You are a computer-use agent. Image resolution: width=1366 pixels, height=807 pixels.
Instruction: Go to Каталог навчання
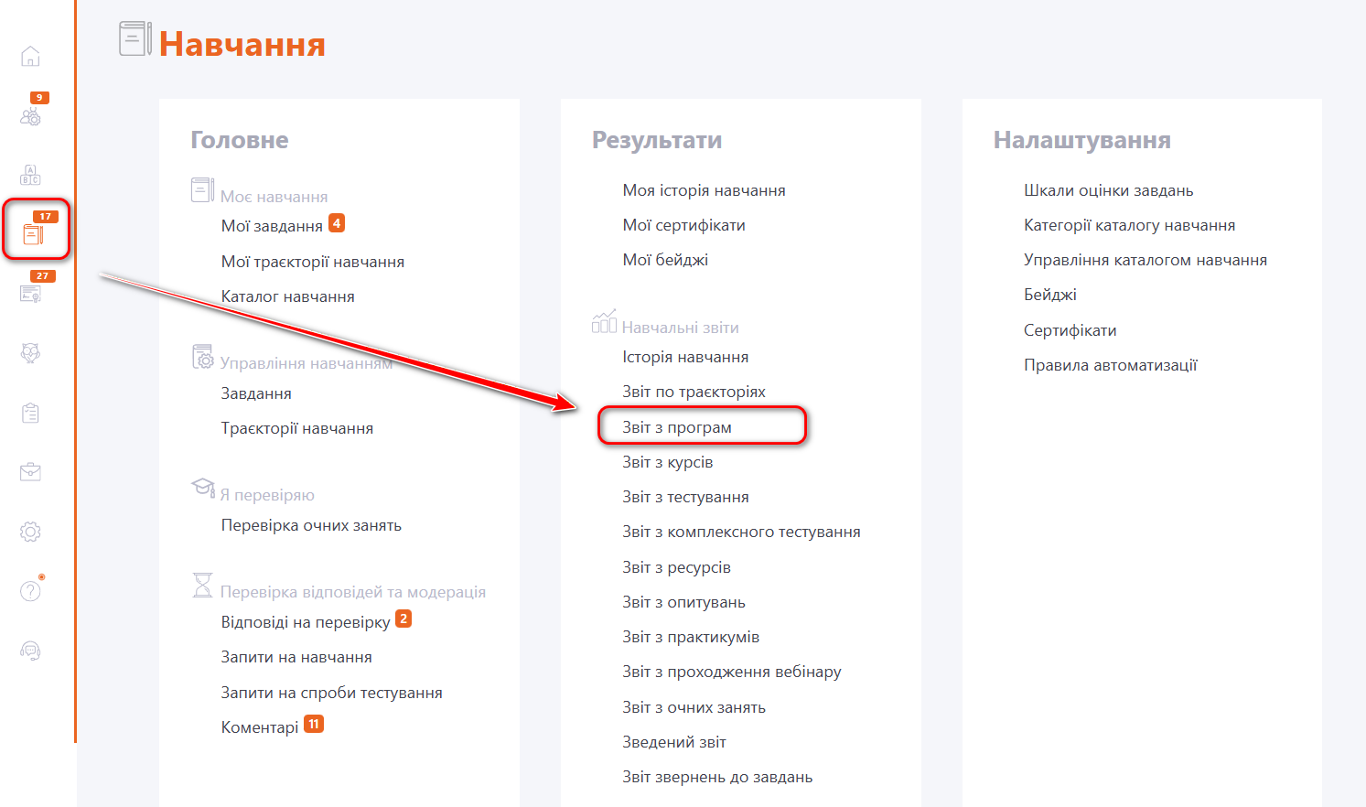point(287,296)
